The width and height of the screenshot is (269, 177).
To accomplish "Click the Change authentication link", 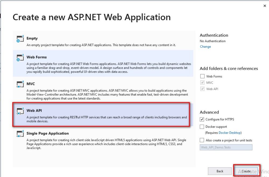I will point(205,47).
